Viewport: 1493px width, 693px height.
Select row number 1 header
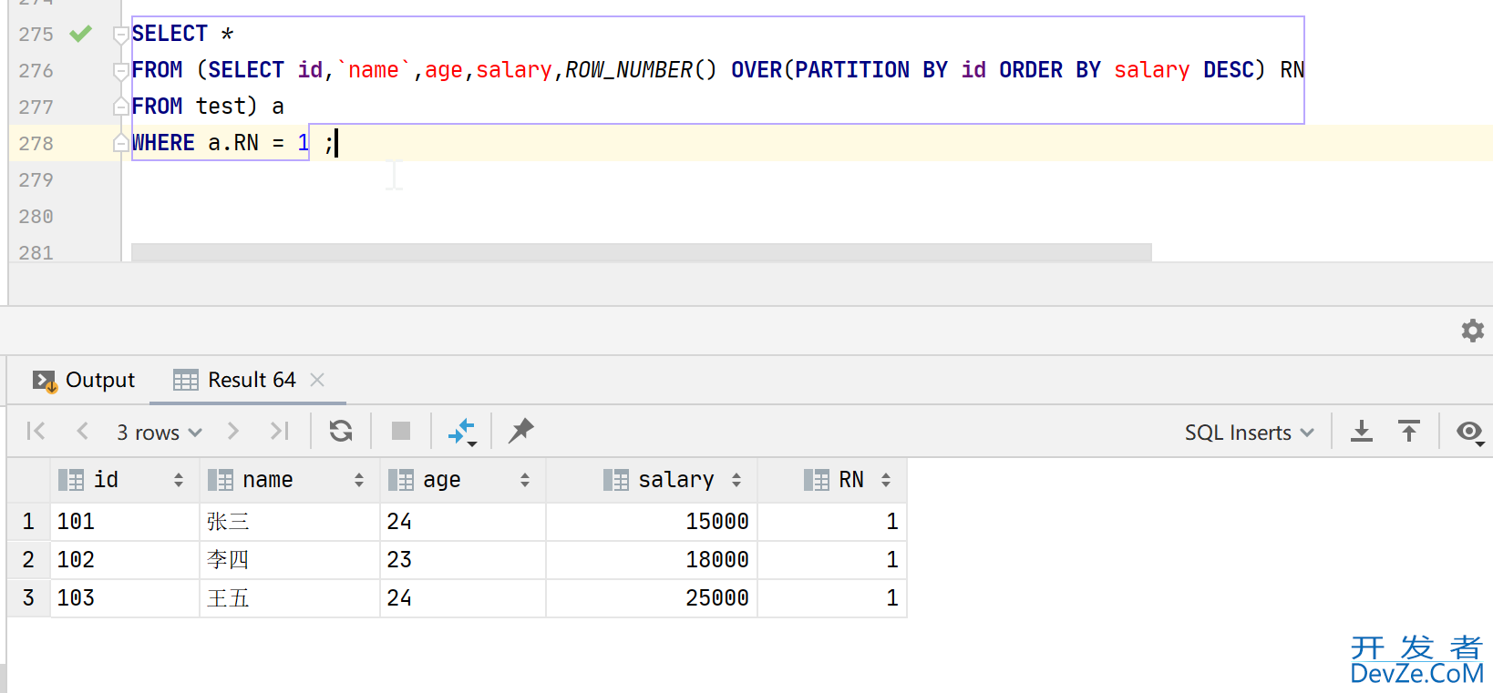click(28, 522)
